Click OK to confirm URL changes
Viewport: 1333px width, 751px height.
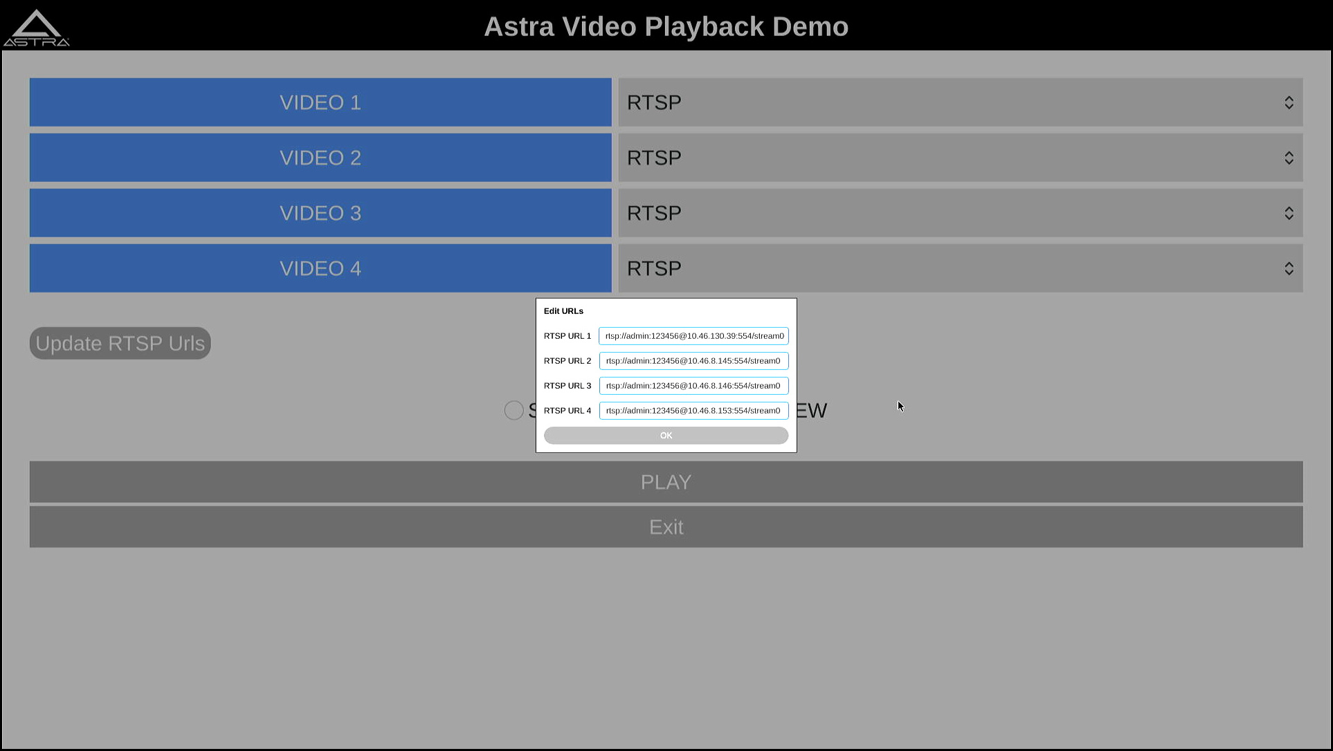point(666,434)
